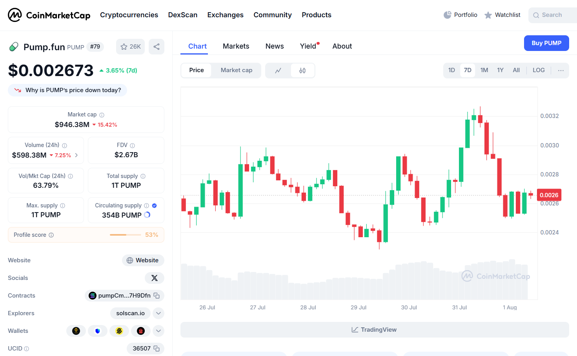This screenshot has width=577, height=356.
Task: Click the pumpCm...7H9Dfn contract chip
Action: pos(124,296)
